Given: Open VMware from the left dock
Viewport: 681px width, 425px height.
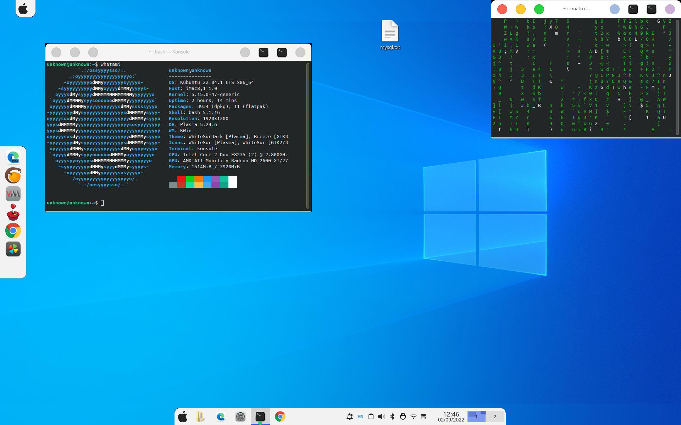Looking at the screenshot, I should tap(13, 194).
